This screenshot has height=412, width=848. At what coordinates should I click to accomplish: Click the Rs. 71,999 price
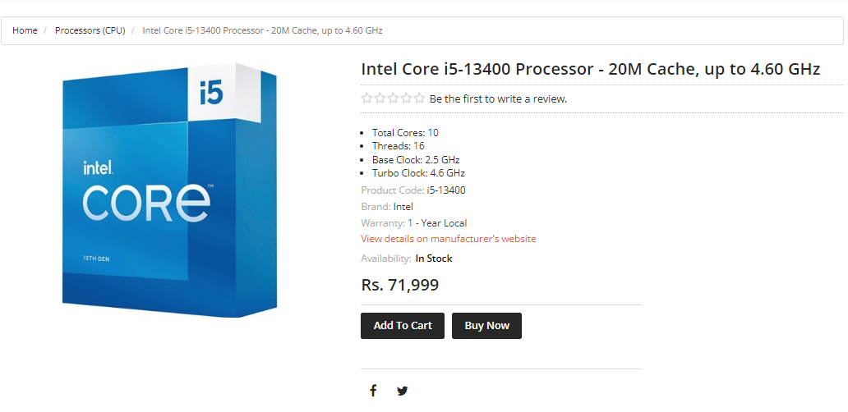tap(400, 285)
